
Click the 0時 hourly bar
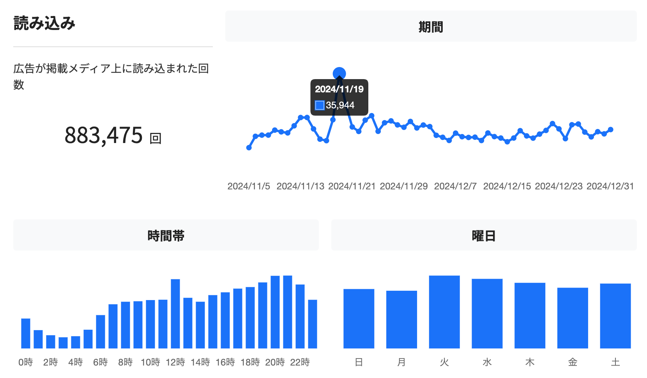click(26, 333)
